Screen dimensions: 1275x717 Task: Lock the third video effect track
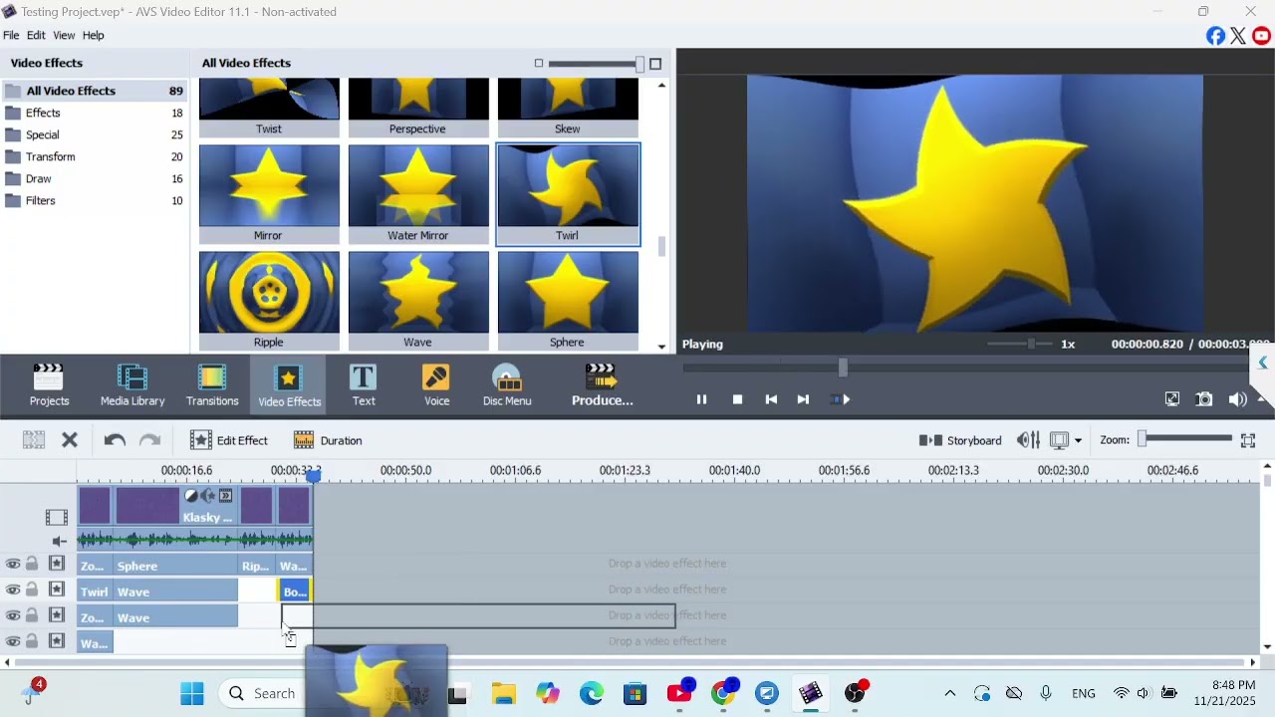click(x=32, y=615)
